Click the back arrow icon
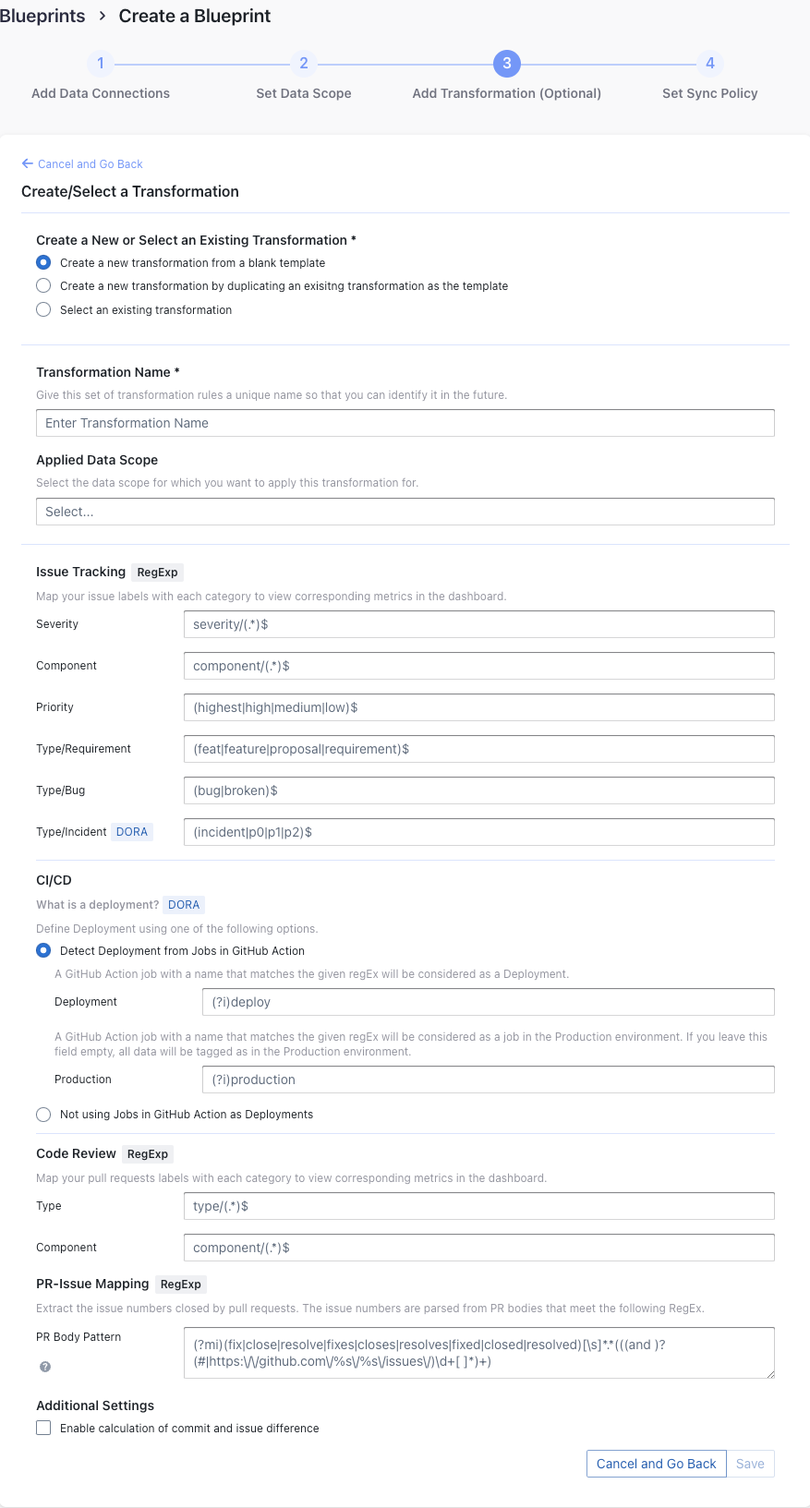This screenshot has width=810, height=1508. click(28, 163)
